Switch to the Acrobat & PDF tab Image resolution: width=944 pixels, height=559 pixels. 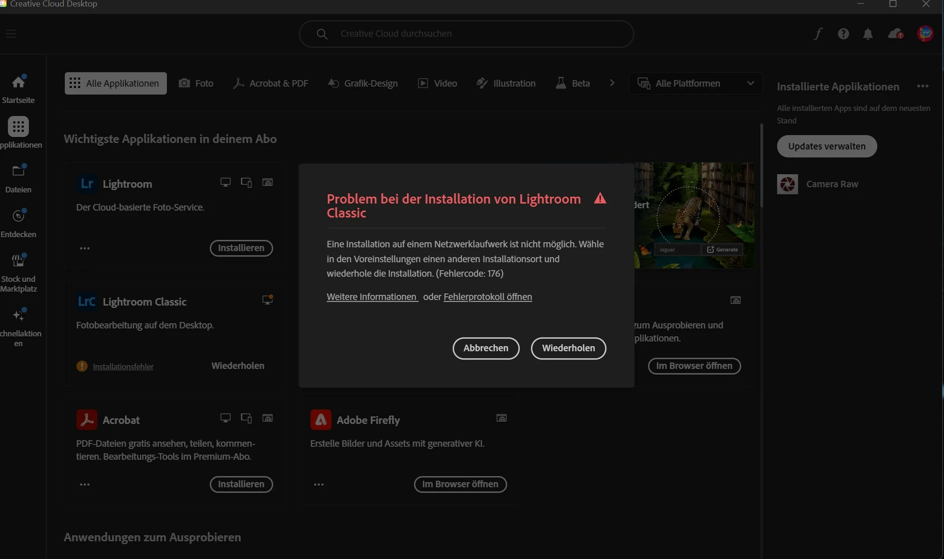point(270,83)
